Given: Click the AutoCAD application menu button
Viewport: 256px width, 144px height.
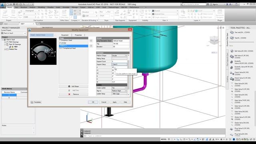Looking at the screenshot, I should pyautogui.click(x=2, y=5).
